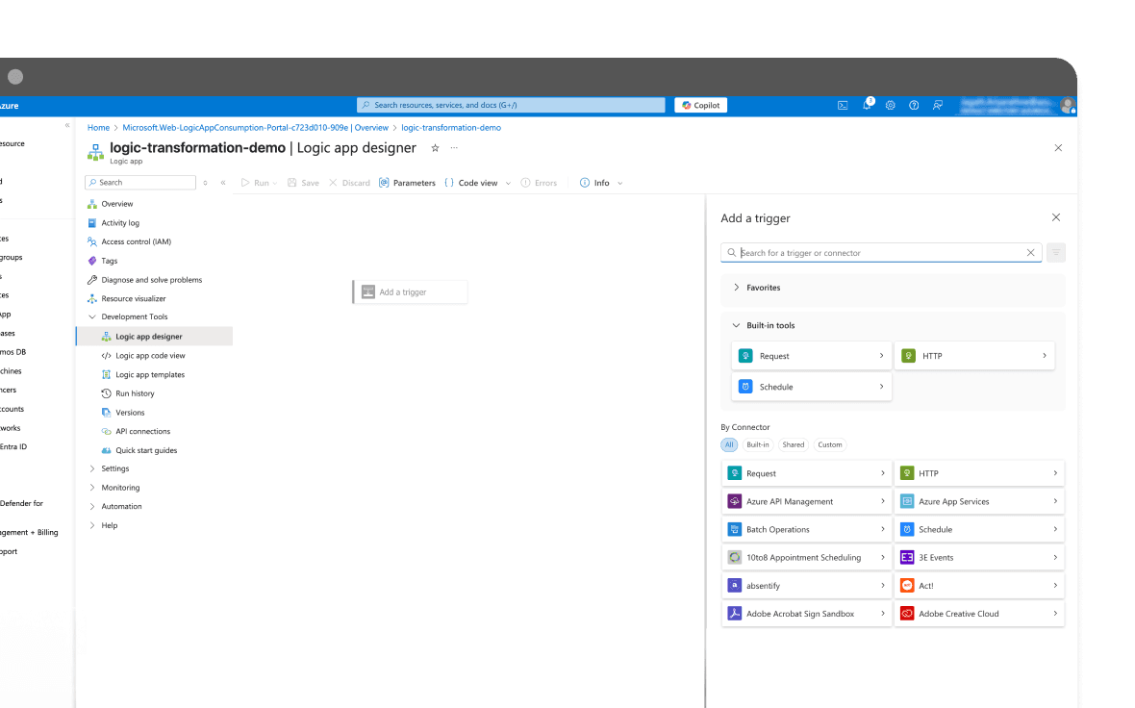The image size is (1135, 708).
Task: Select the Shared connector filter
Action: pos(793,444)
